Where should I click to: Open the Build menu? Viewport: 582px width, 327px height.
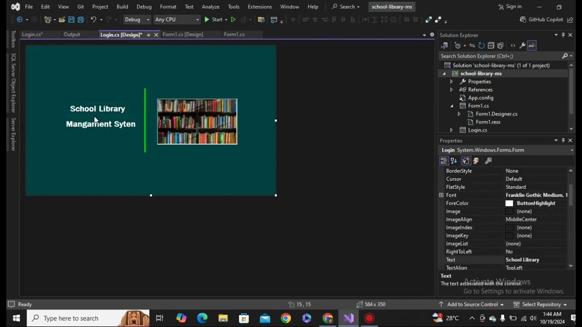[122, 7]
